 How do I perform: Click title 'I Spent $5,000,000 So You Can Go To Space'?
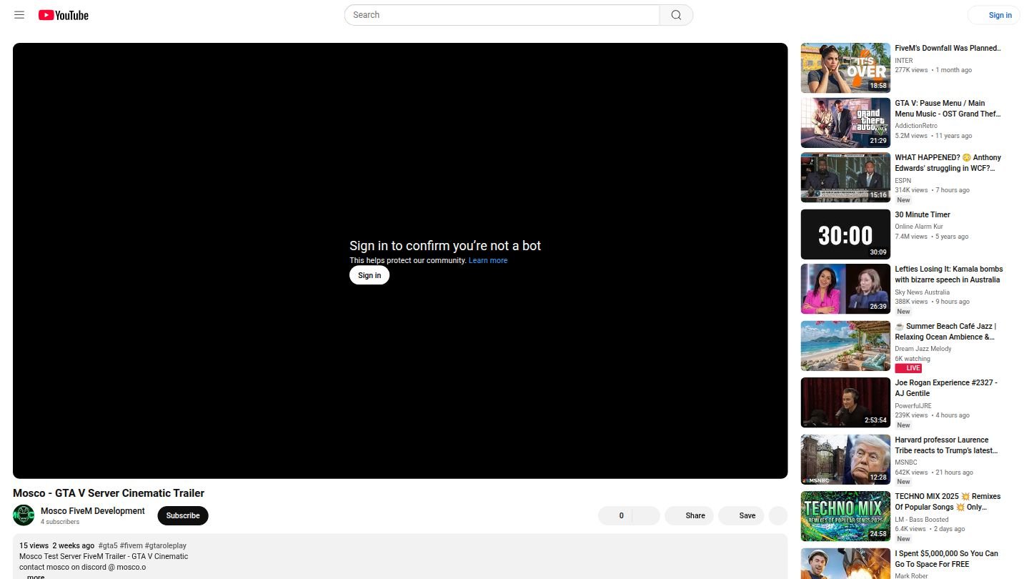(x=946, y=559)
